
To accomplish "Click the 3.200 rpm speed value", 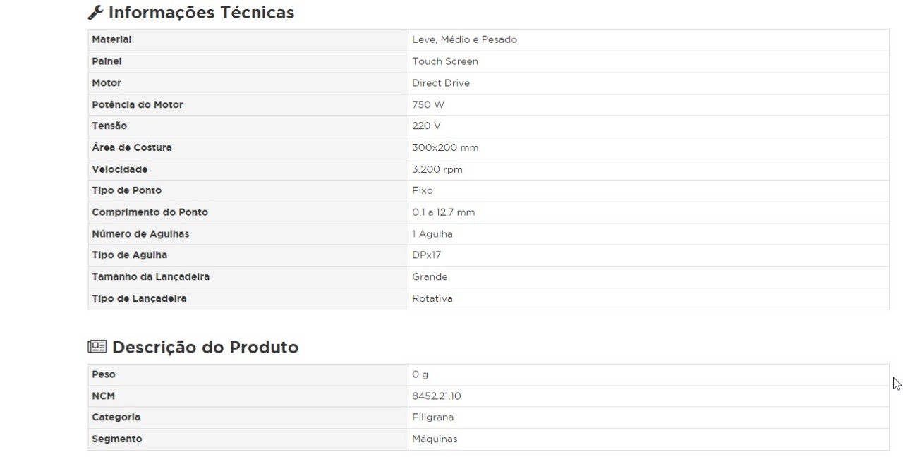I will pos(437,170).
